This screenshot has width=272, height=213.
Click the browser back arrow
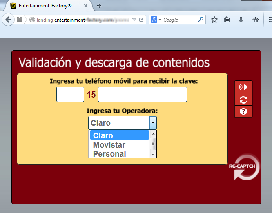[x=8, y=20]
